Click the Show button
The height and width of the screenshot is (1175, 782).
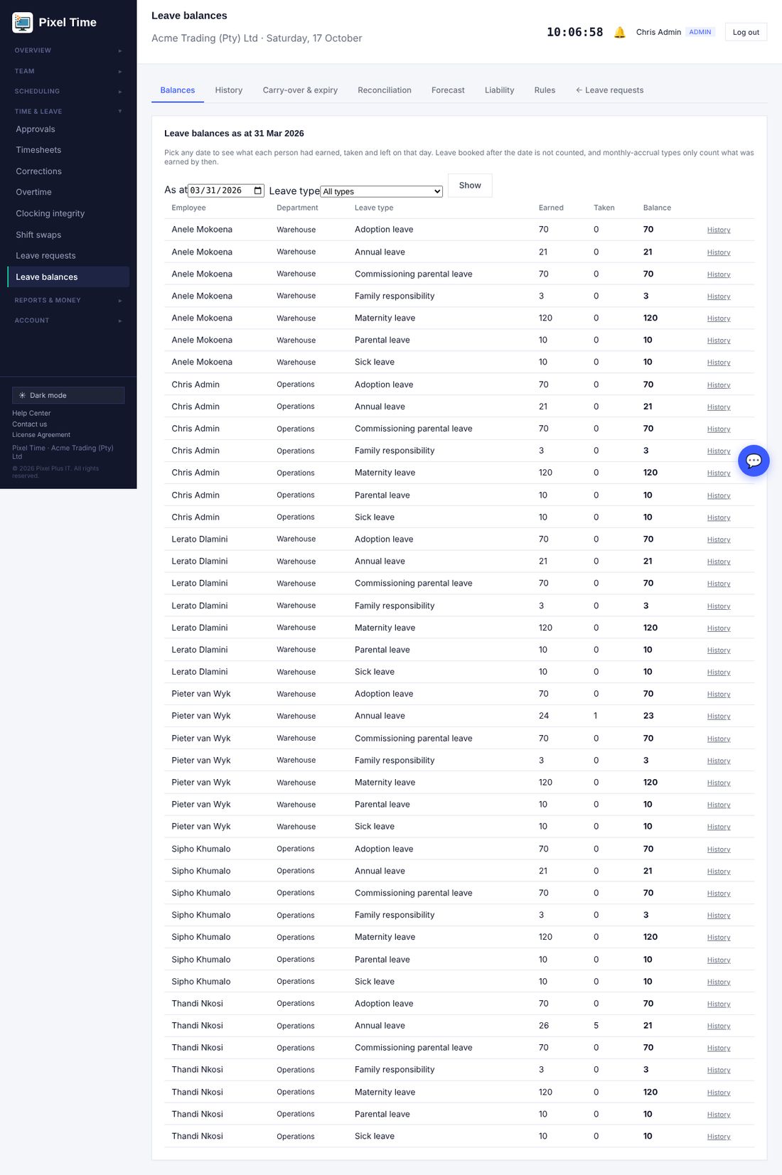470,186
